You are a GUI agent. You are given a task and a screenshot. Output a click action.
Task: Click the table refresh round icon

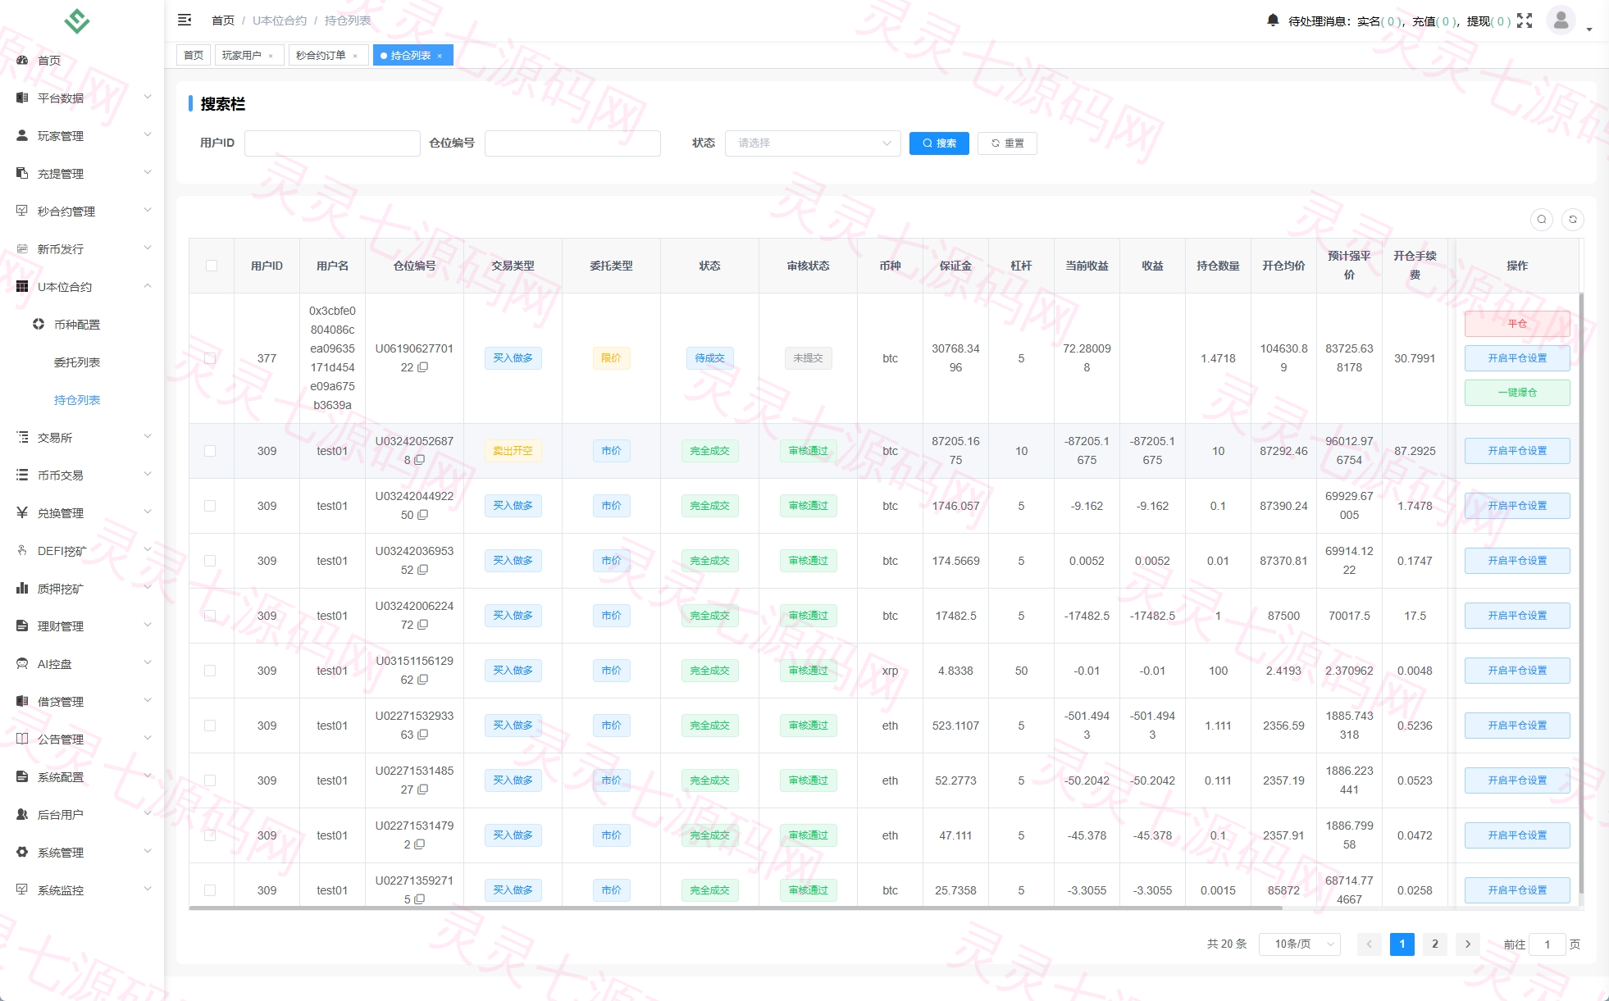coord(1573,219)
